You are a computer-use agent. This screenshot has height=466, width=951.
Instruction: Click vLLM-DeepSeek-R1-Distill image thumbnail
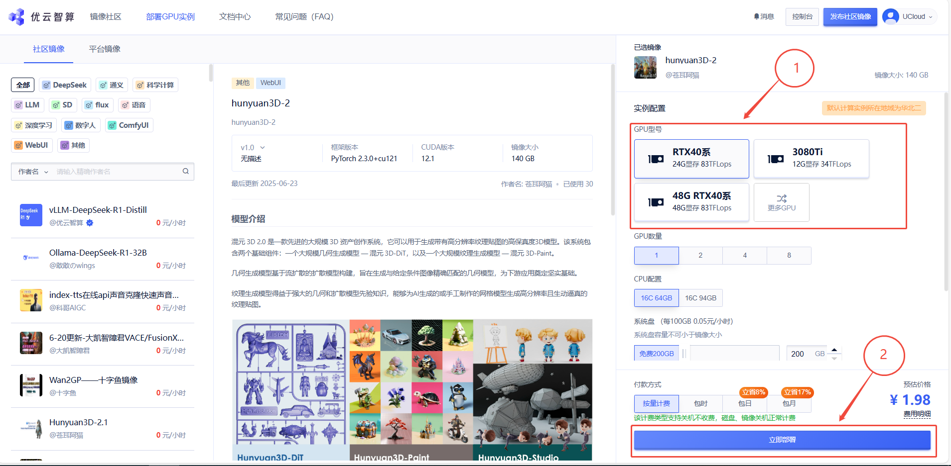[31, 215]
